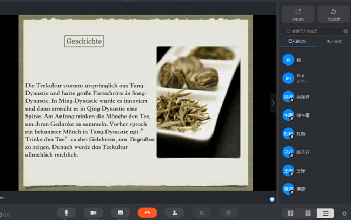
Task: Open settings gear at bottom right
Action: (x=345, y=213)
